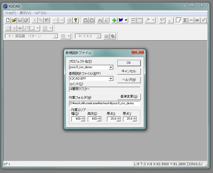
Task: Click the Redo arrow icon
Action: point(61,20)
